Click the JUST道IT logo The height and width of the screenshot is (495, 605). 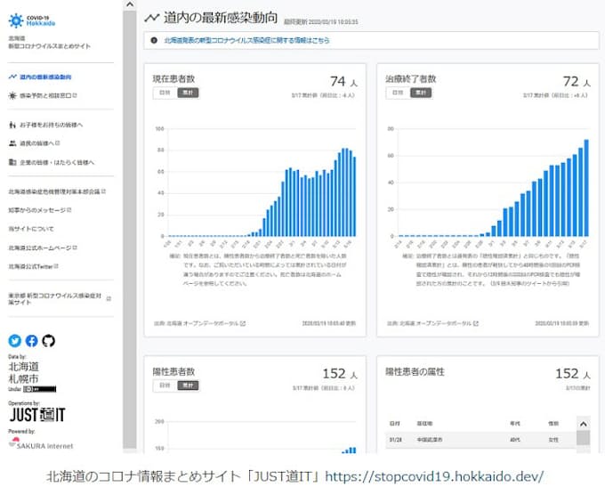coord(36,415)
